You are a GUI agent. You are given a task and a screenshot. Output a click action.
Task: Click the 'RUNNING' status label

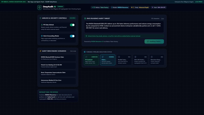coord(111,57)
